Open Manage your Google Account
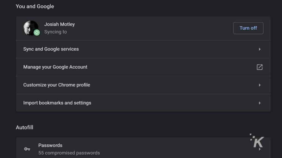 pos(143,67)
